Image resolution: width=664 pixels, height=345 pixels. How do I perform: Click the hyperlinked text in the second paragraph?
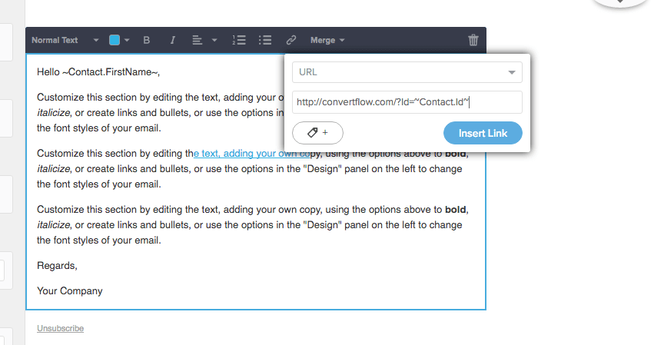[x=247, y=153]
